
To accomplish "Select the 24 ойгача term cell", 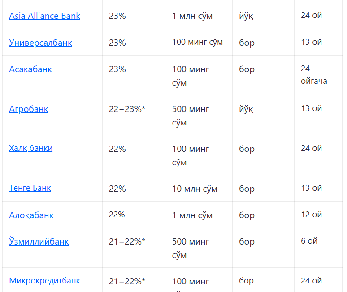I will 314,75.
